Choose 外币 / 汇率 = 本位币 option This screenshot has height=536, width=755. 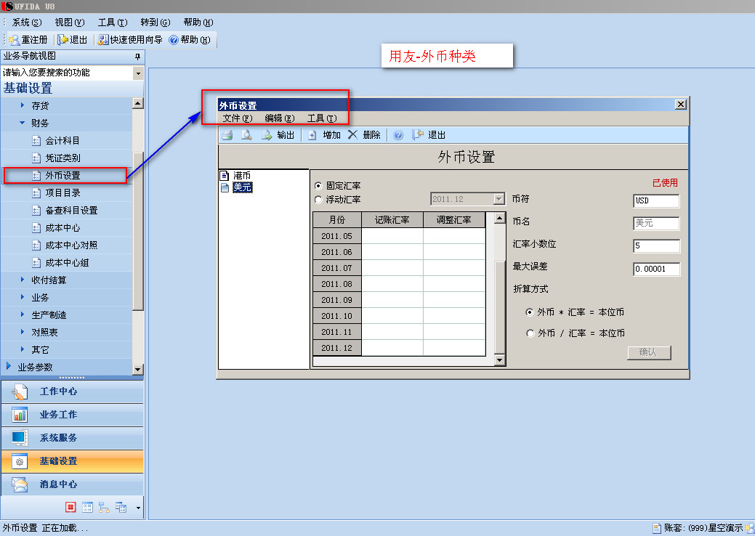pos(530,333)
